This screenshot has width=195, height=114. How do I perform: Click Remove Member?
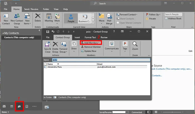click(x=91, y=47)
